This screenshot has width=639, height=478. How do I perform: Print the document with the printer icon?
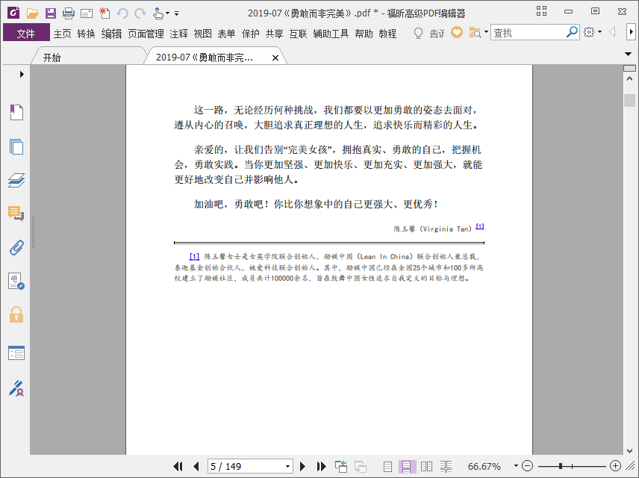69,13
